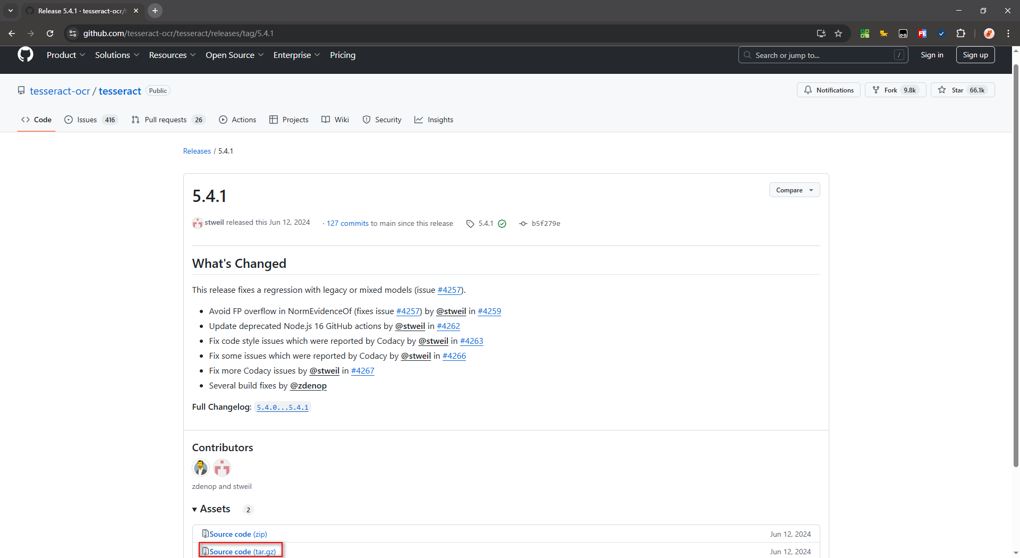Open pull request #4266 link
Viewport: 1020px width, 558px height.
pos(454,356)
